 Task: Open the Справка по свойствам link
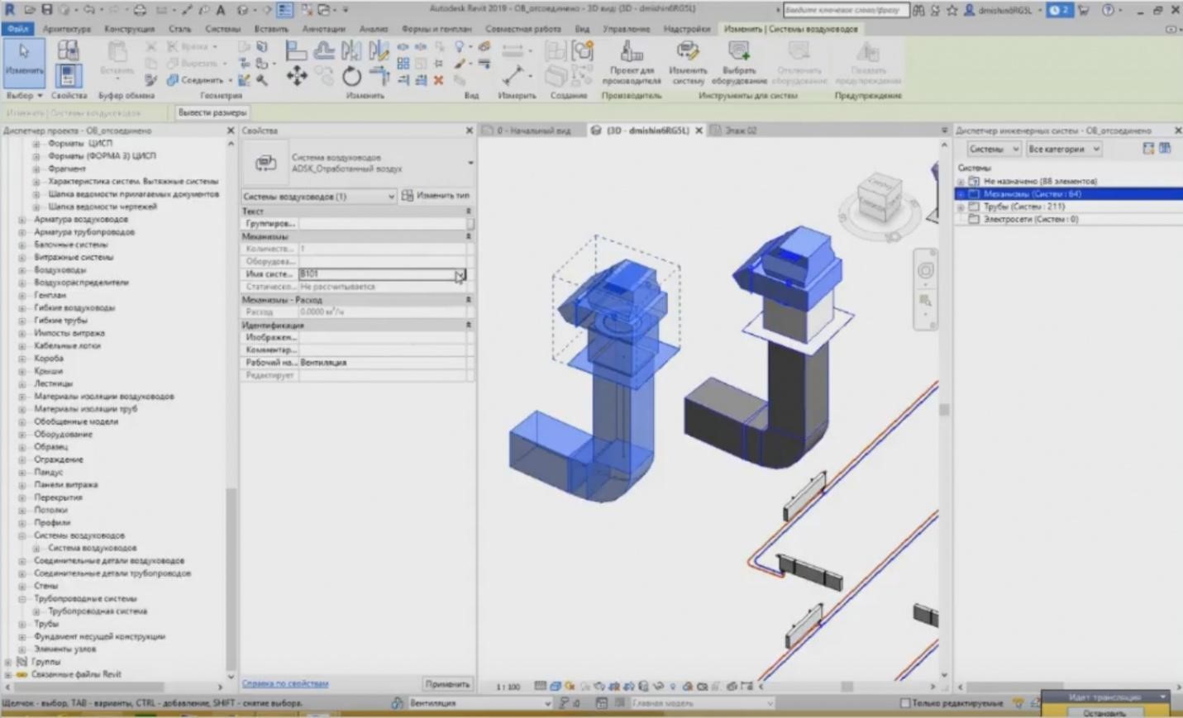[285, 683]
